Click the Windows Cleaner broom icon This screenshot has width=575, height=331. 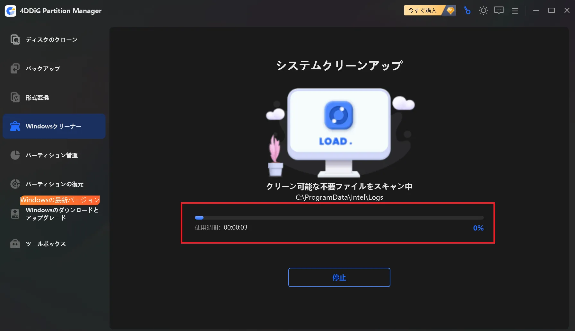pyautogui.click(x=15, y=126)
